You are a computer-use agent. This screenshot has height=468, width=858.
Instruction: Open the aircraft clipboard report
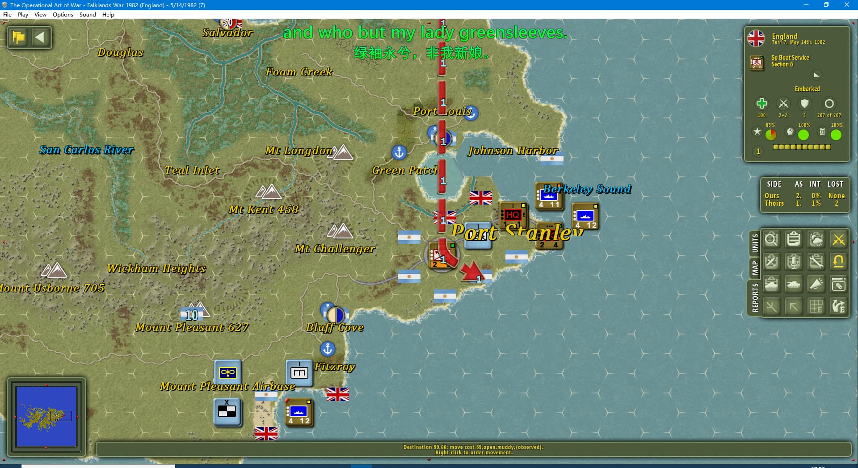tap(771, 262)
